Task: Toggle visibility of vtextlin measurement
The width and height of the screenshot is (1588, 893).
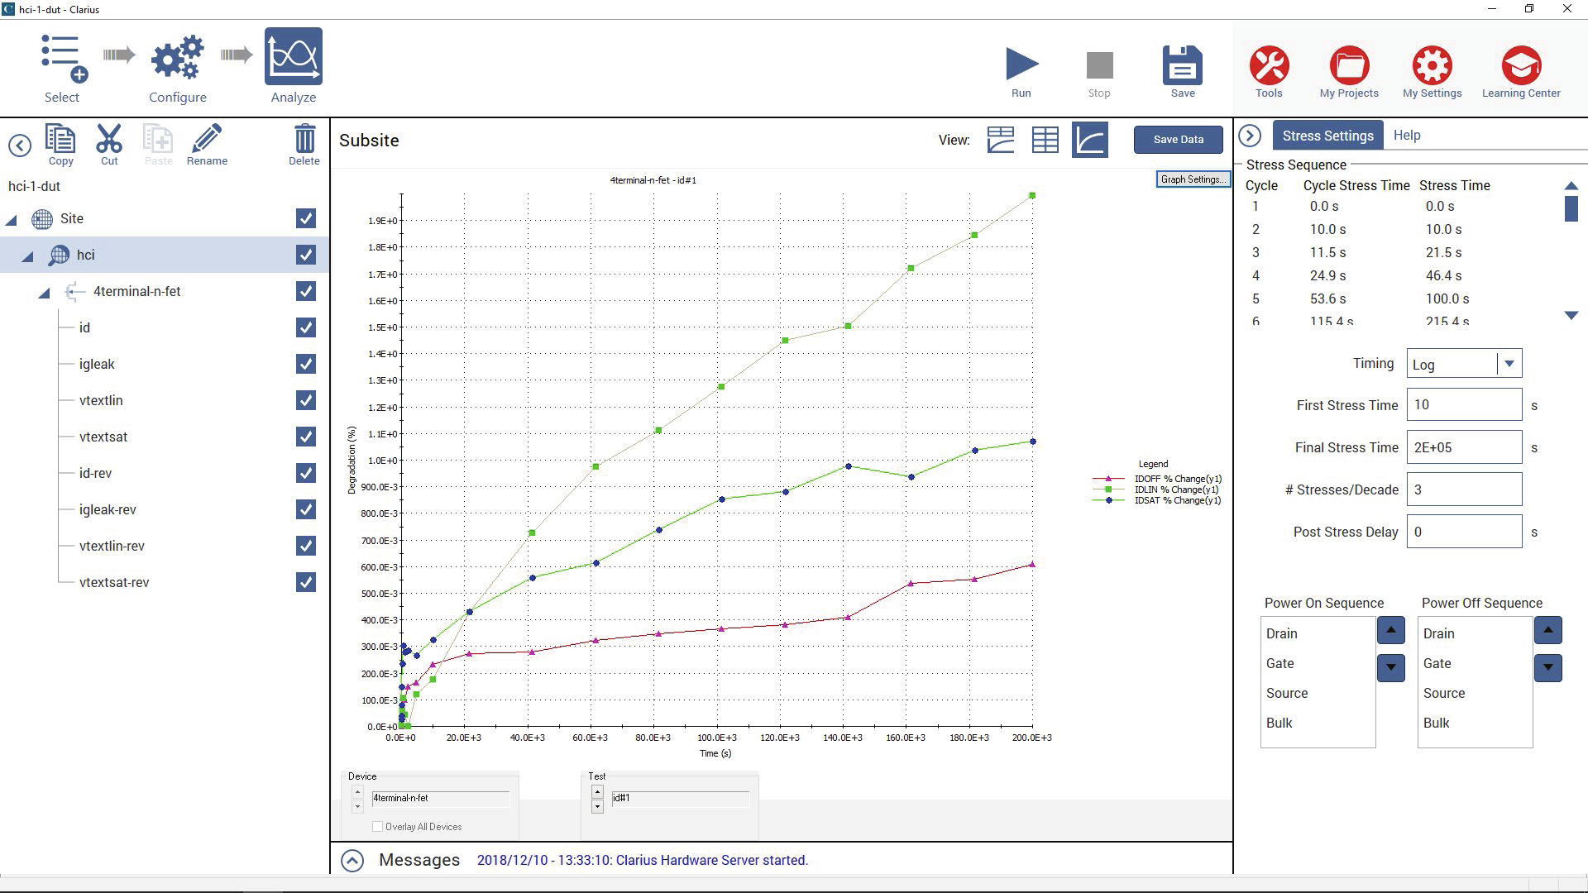Action: (x=307, y=400)
